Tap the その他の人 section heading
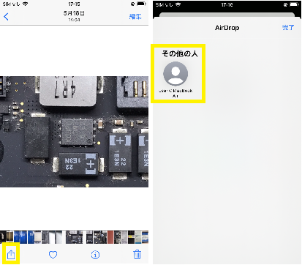The width and height of the screenshot is (302, 265). 180,53
